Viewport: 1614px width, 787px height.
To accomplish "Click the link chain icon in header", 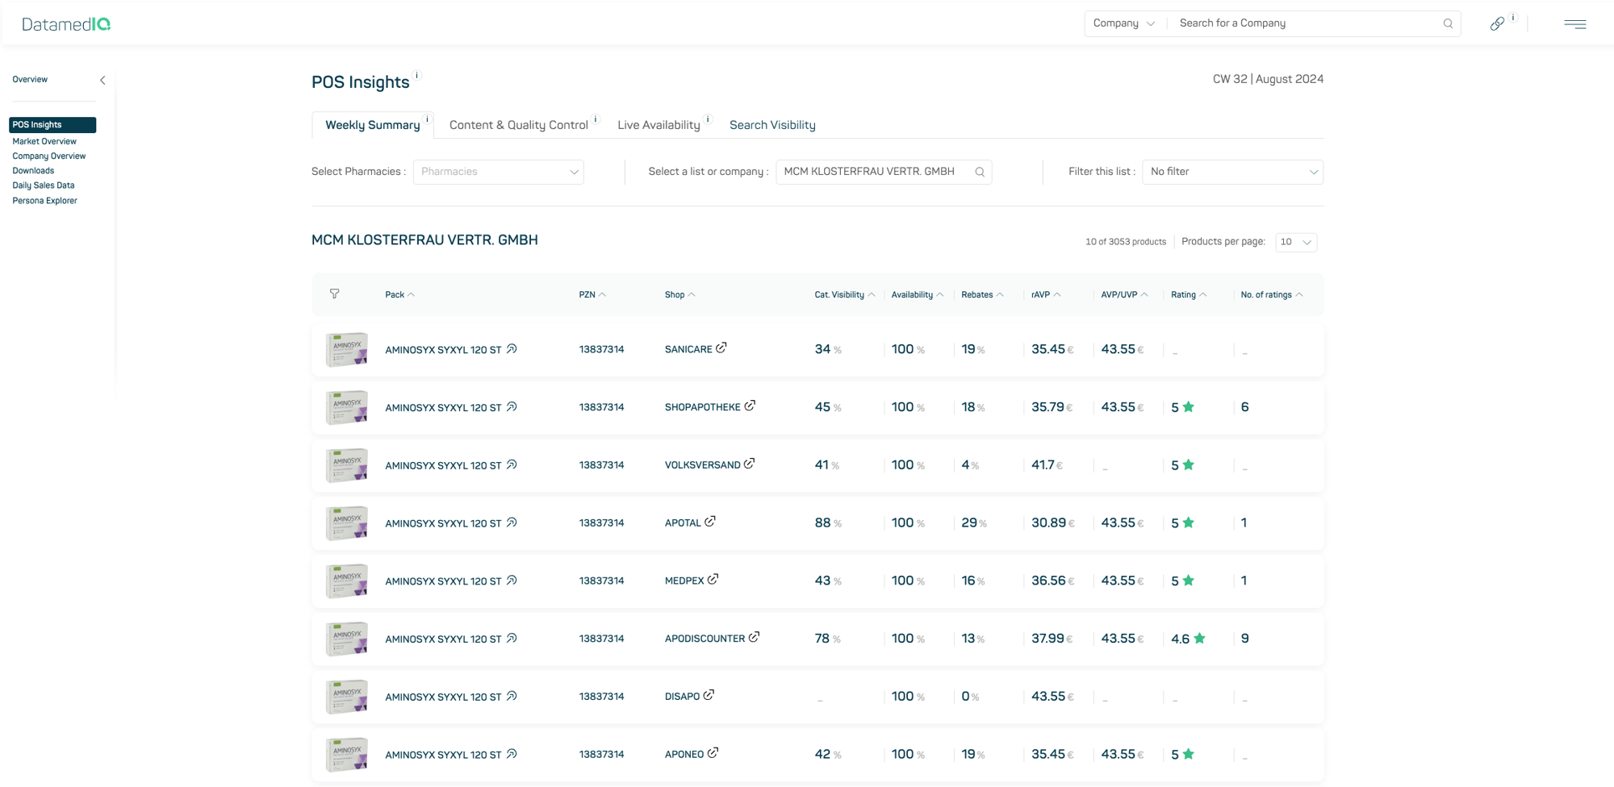I will [x=1497, y=23].
